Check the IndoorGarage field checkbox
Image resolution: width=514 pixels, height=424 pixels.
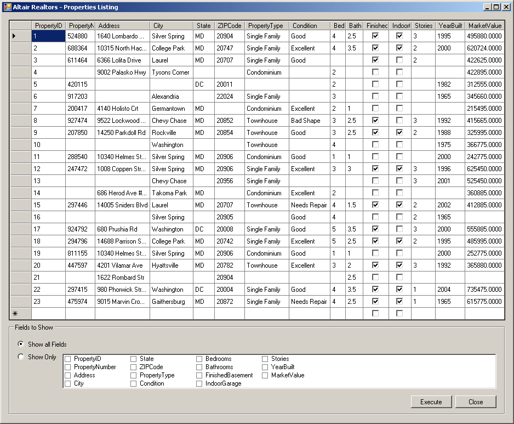(199, 383)
